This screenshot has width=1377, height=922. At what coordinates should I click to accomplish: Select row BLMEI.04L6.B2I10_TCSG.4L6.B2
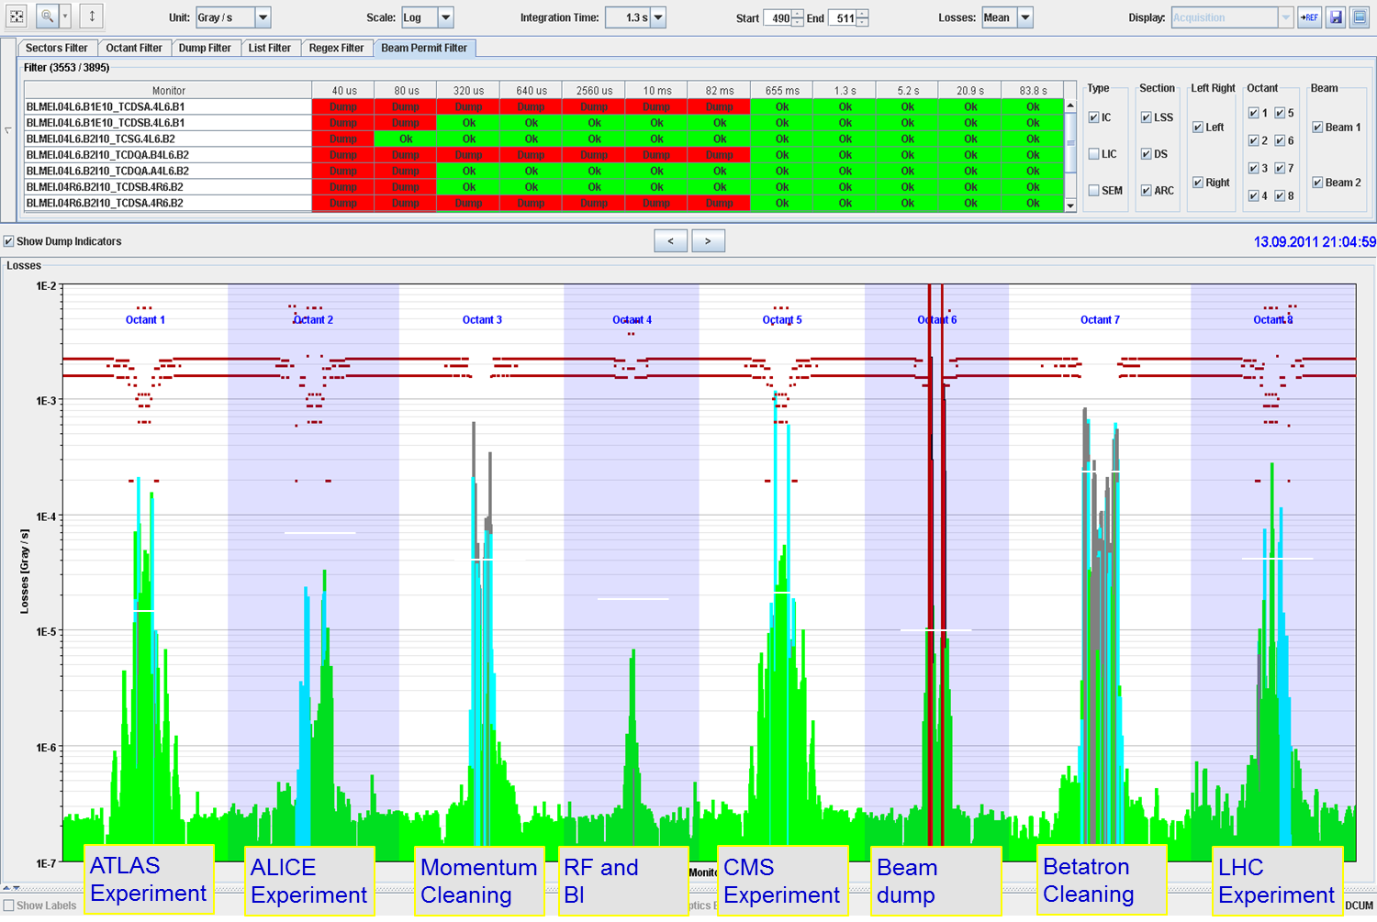click(x=543, y=139)
